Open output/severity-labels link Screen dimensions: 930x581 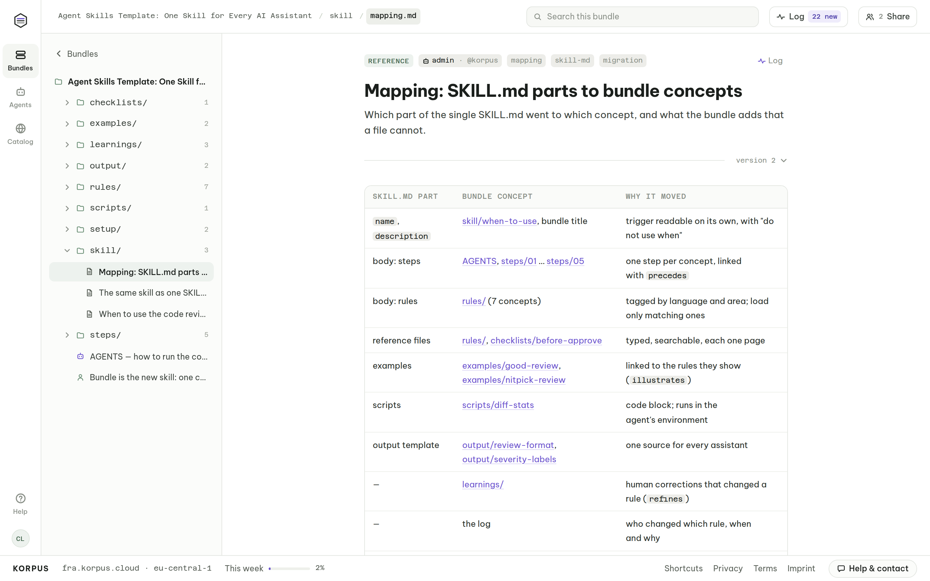(509, 459)
